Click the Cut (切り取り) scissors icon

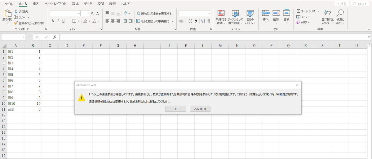16,11
